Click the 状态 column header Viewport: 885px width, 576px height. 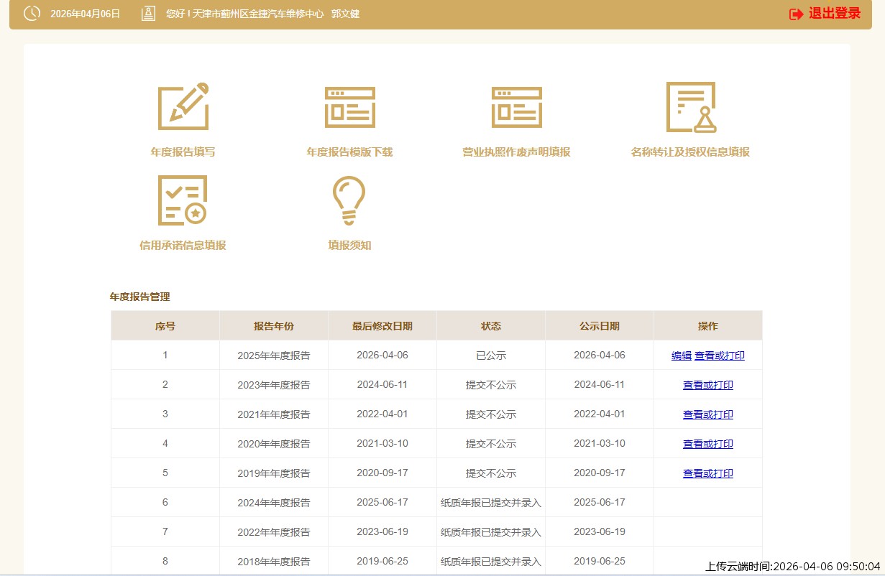[490, 326]
